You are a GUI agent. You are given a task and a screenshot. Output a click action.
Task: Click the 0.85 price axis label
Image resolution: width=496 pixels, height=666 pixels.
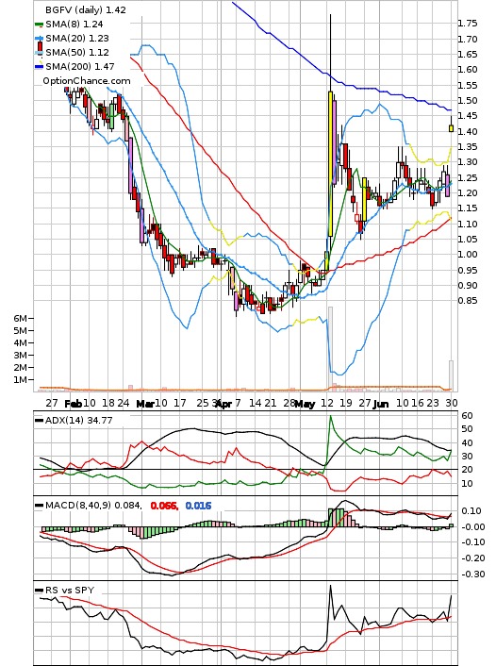click(467, 301)
